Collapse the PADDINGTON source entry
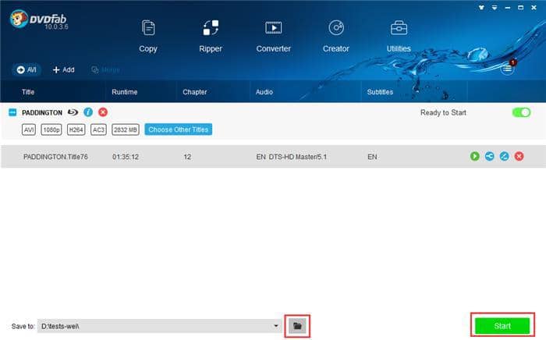The height and width of the screenshot is (340, 546). [x=12, y=112]
